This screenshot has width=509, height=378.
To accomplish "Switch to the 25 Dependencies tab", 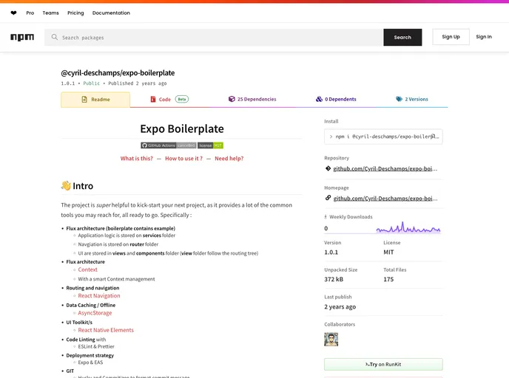I will pyautogui.click(x=252, y=99).
